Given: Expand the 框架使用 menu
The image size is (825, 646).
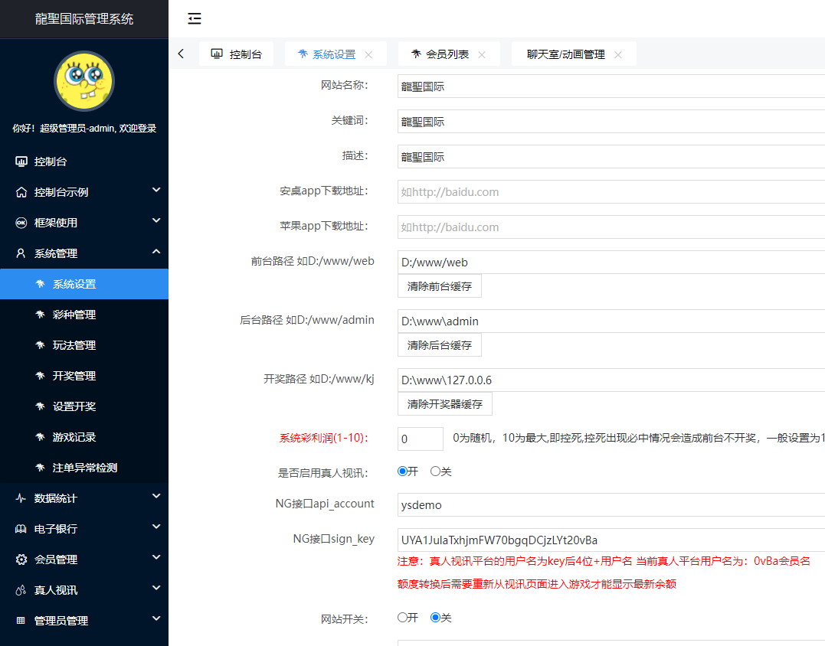Looking at the screenshot, I should 83,223.
